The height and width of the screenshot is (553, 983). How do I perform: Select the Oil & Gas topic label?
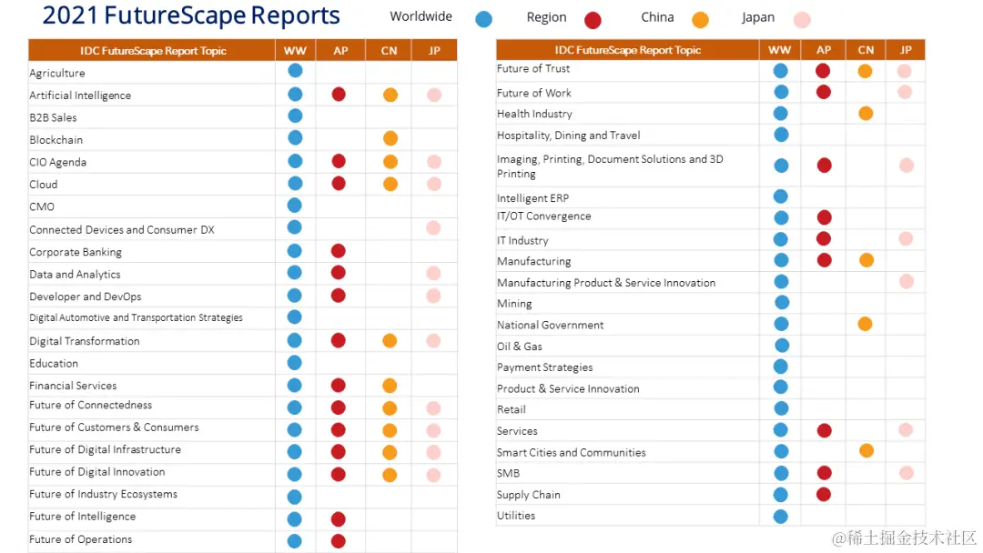click(520, 347)
